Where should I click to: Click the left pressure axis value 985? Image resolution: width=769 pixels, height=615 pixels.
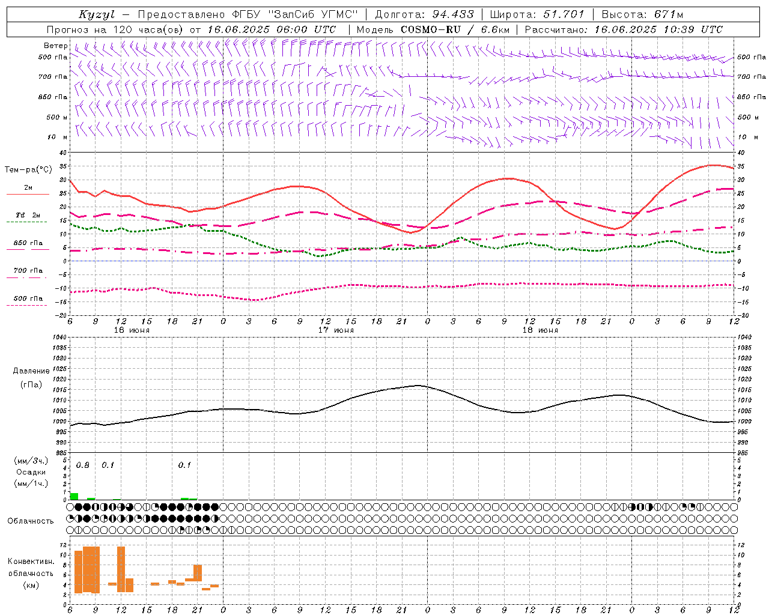[60, 453]
